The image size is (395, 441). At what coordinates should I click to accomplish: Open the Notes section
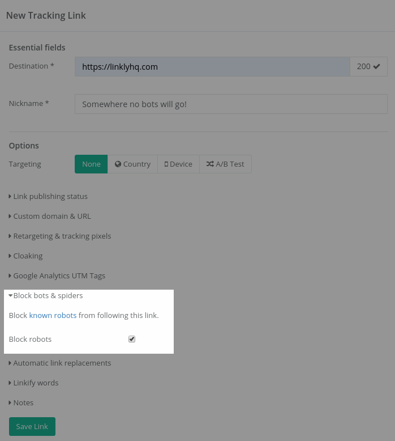(x=23, y=402)
